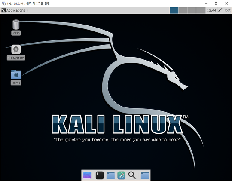
Task: Click the 13:44 clock in the panel
Action: [x=211, y=10]
